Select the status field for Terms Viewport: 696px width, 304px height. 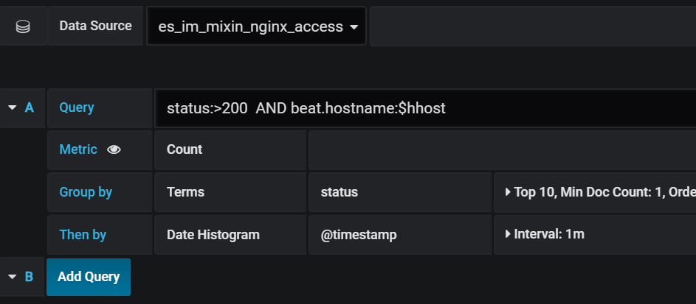[x=400, y=192]
